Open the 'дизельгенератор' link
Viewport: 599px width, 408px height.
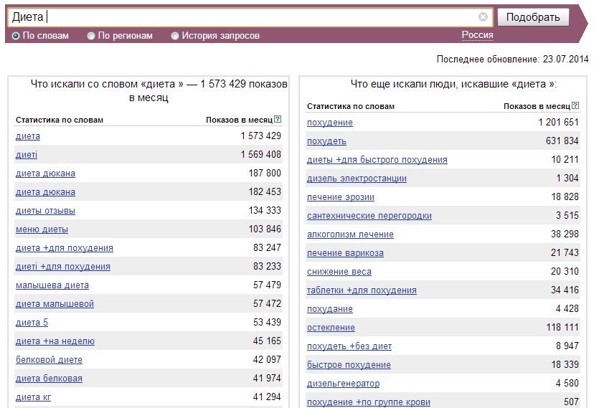click(344, 384)
